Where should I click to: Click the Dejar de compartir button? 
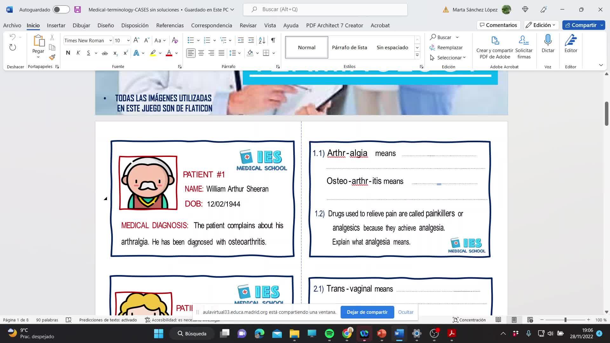[x=367, y=312]
